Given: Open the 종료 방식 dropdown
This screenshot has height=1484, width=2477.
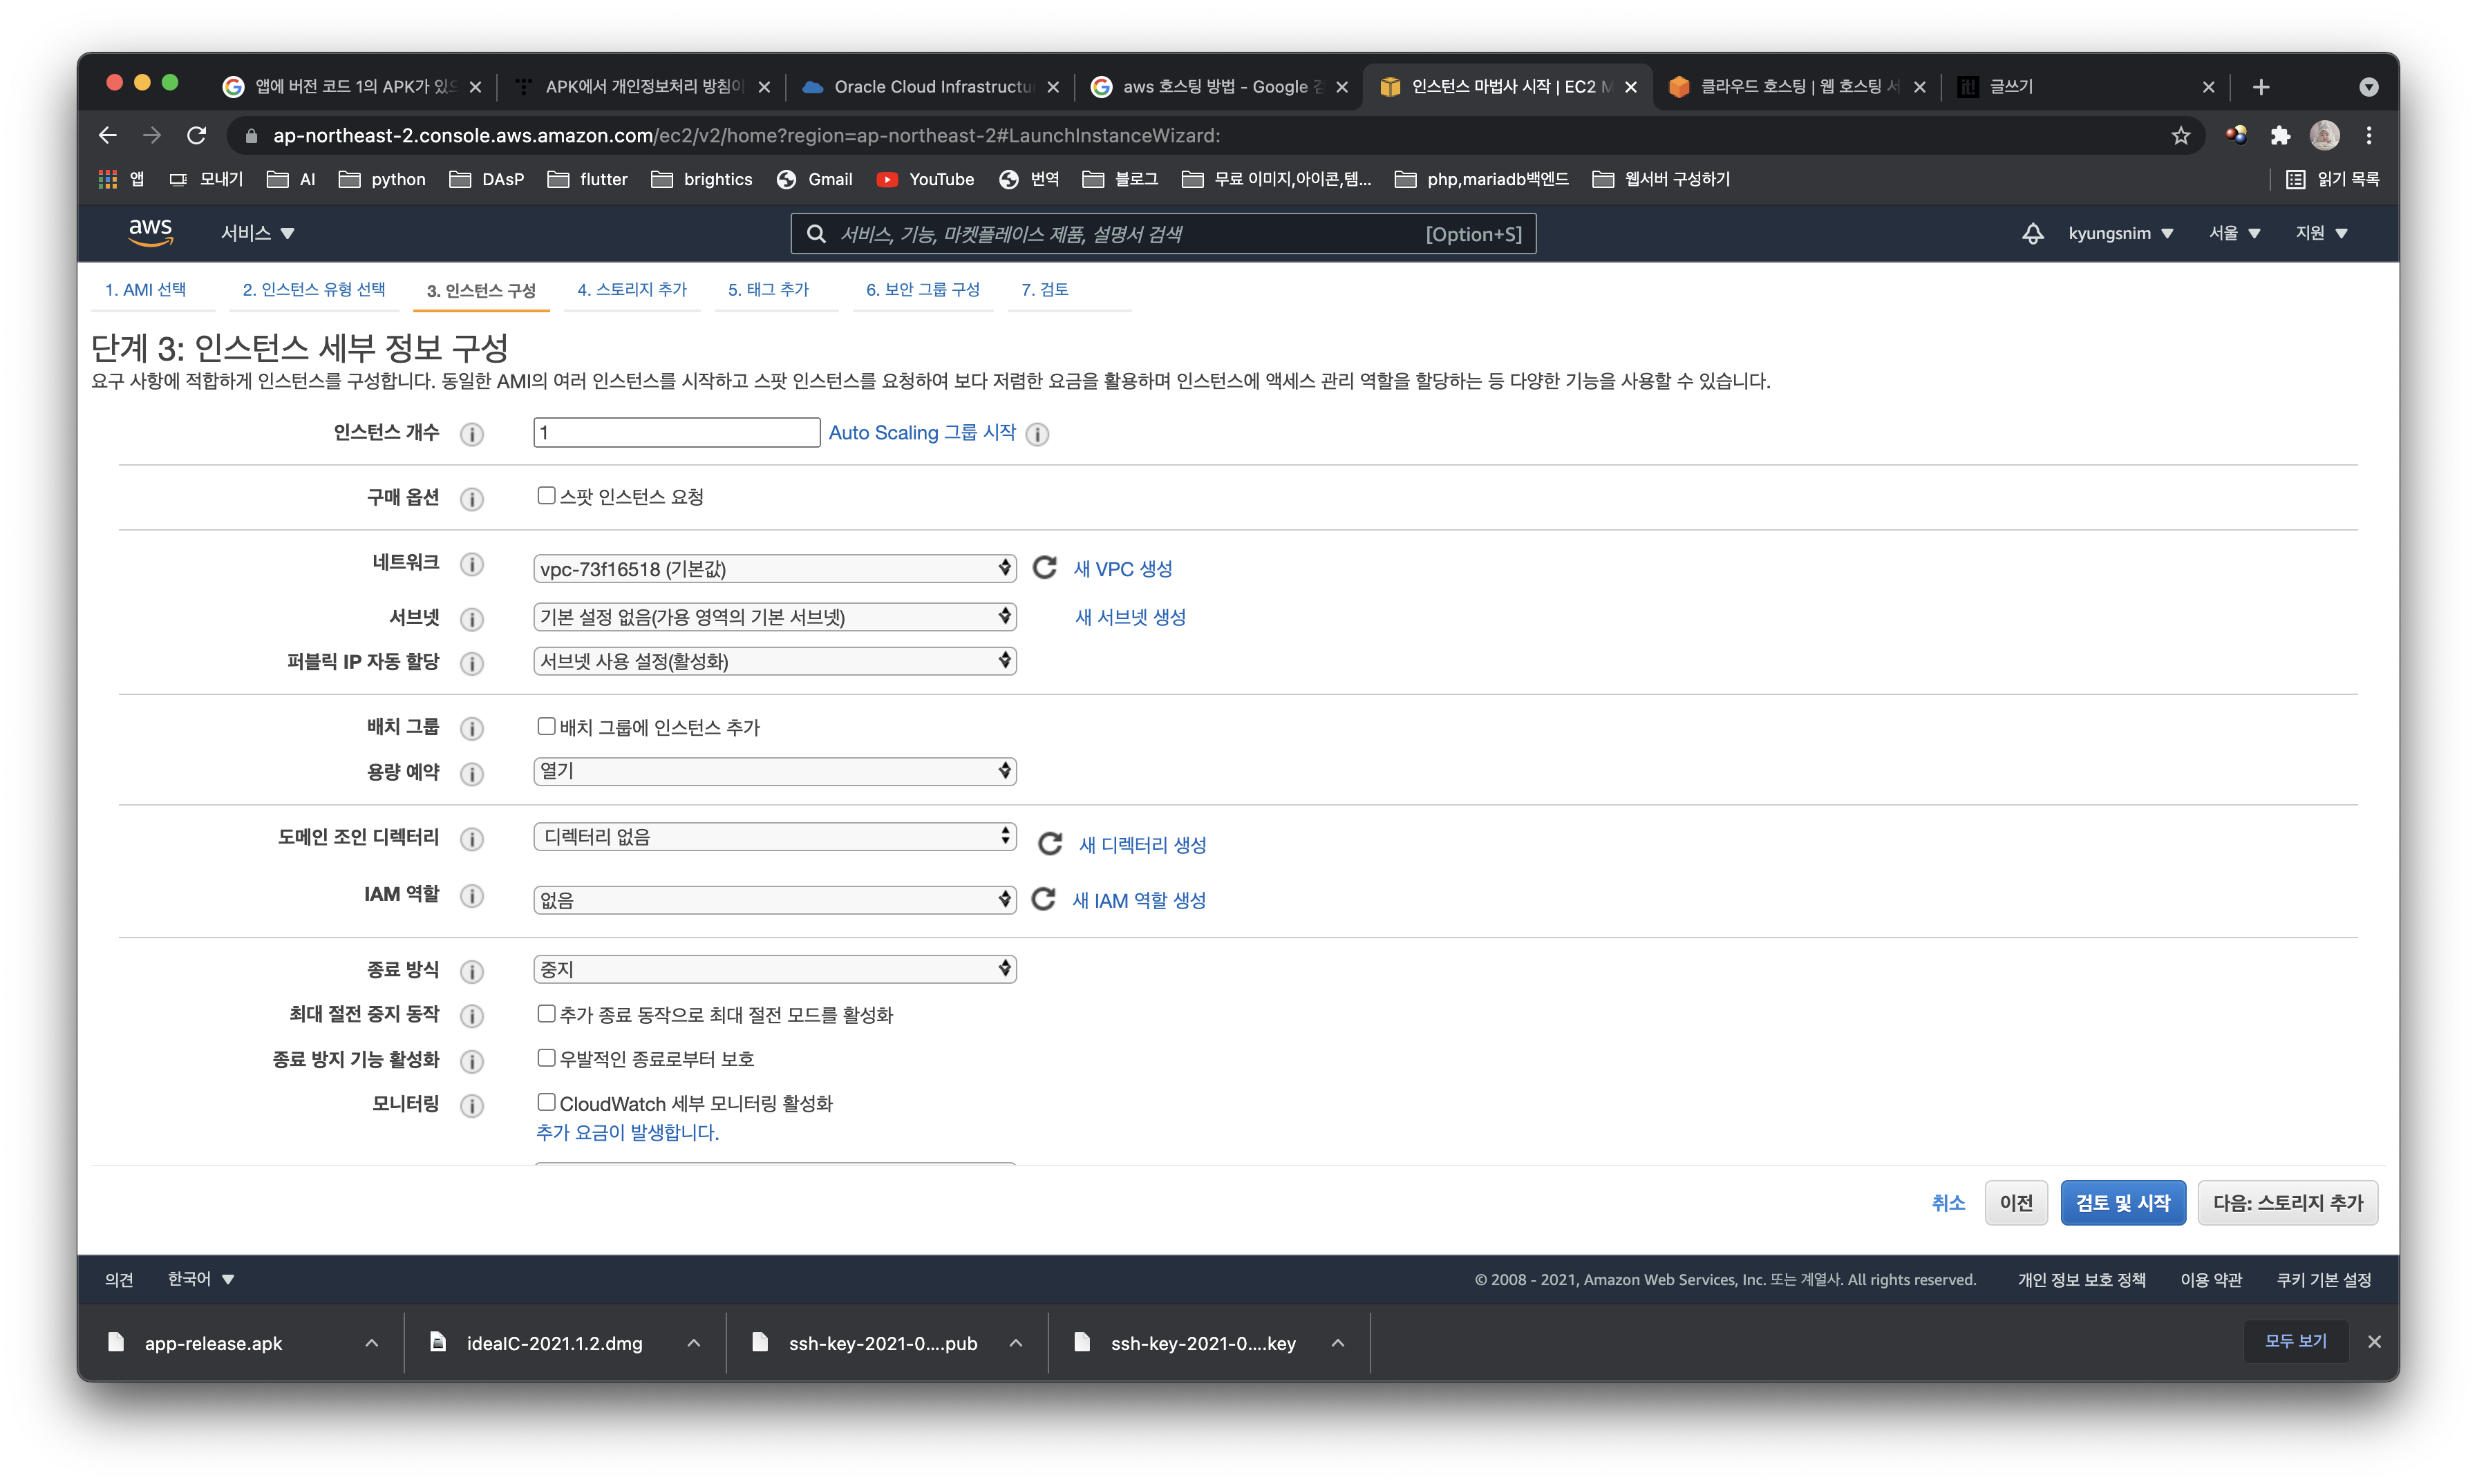Looking at the screenshot, I should pos(774,969).
